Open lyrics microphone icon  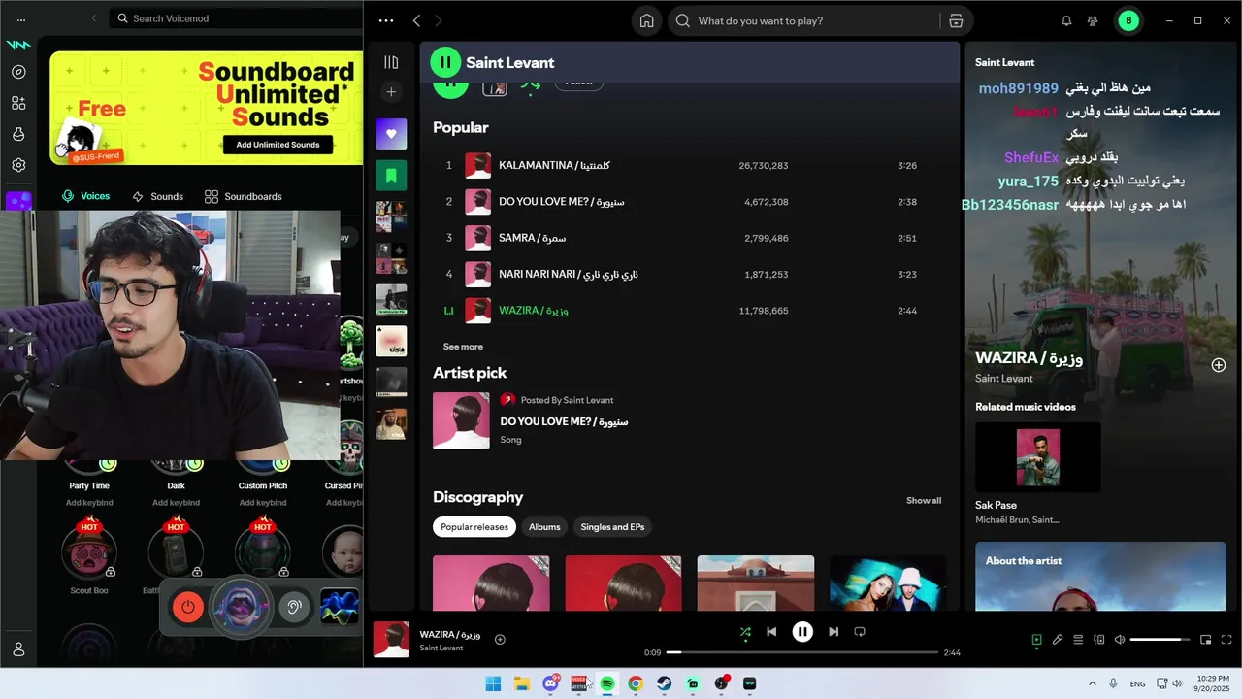tap(1058, 640)
